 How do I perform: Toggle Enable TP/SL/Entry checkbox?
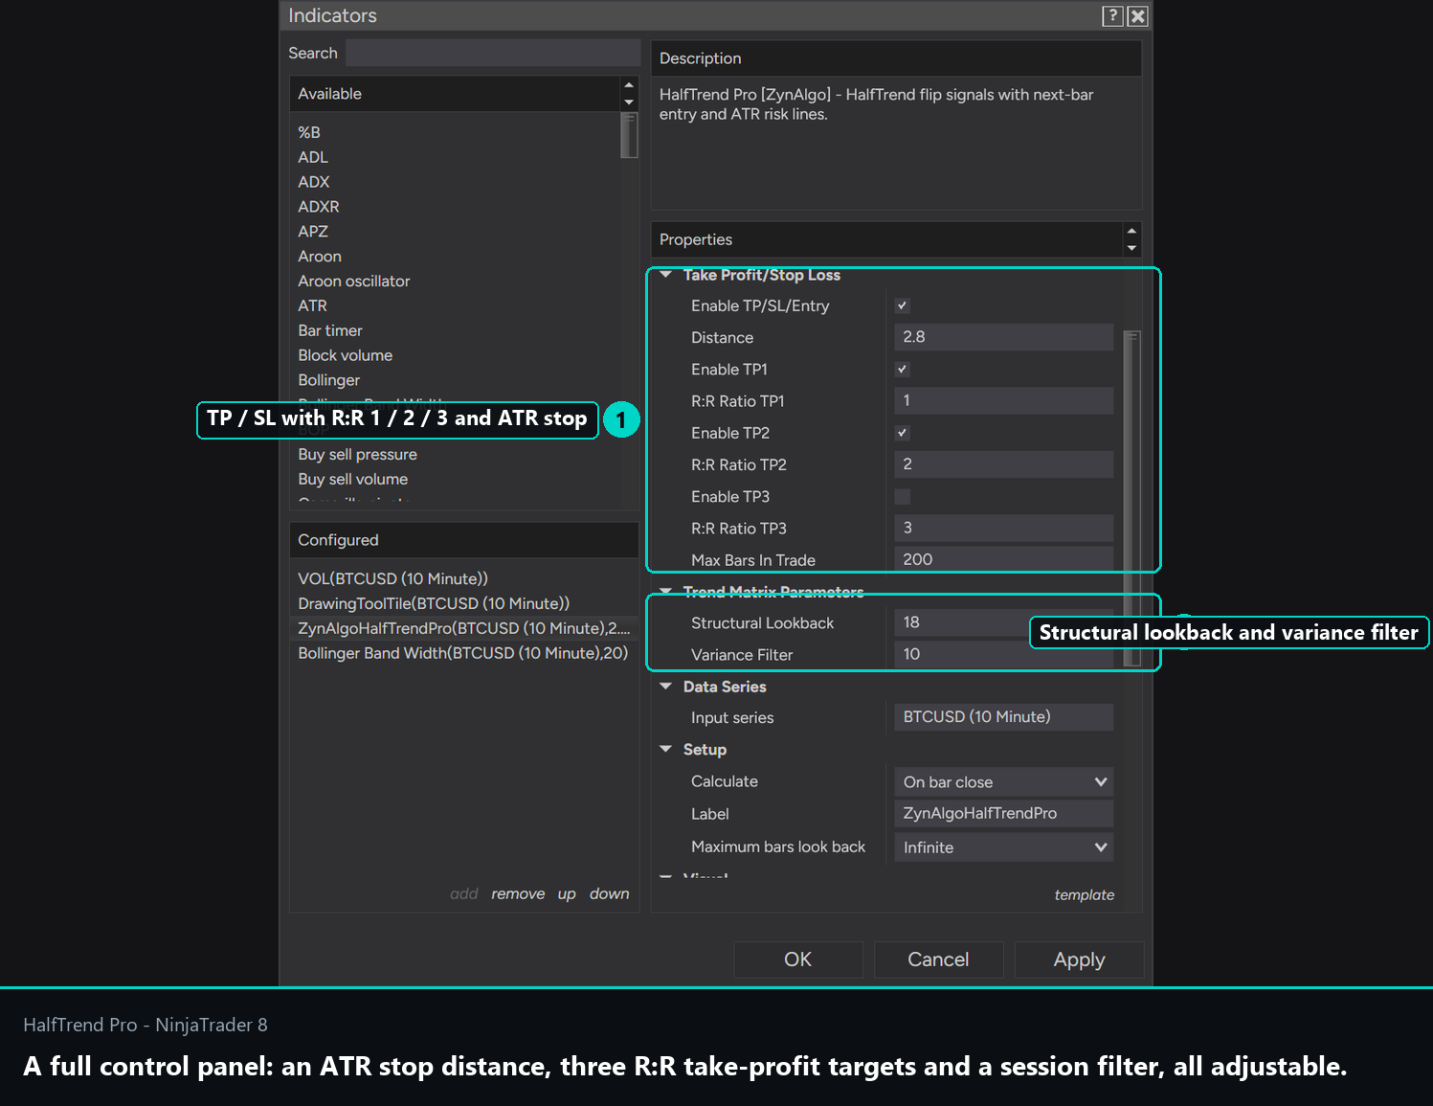tap(902, 305)
